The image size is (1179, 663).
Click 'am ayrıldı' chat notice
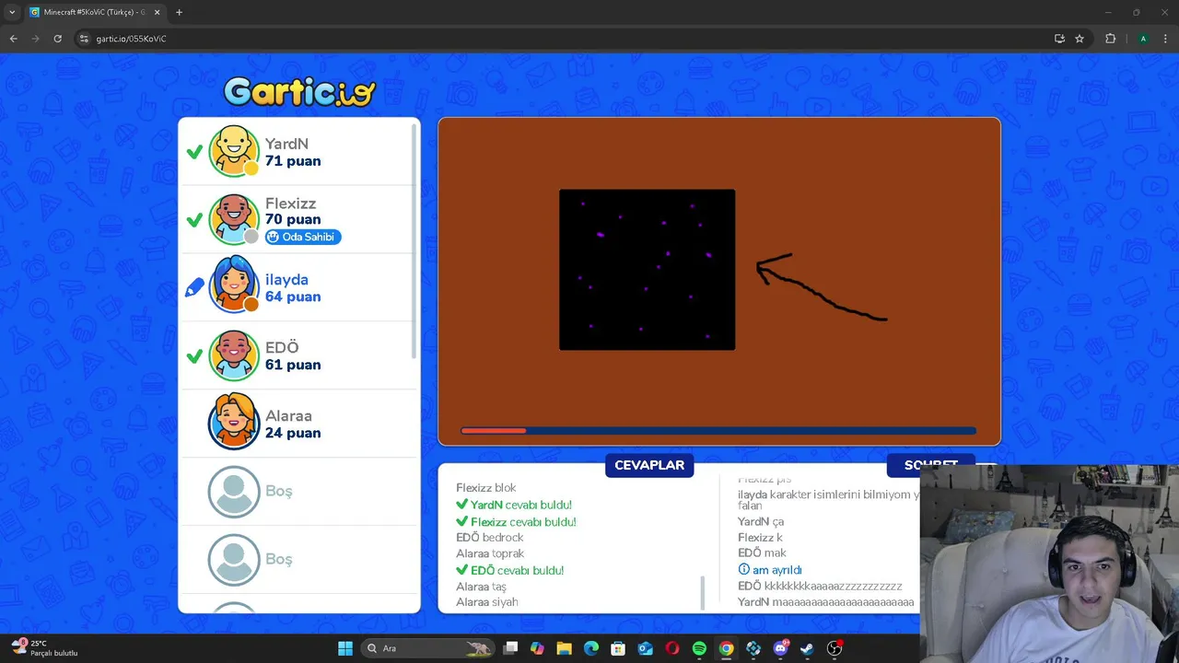coord(770,570)
